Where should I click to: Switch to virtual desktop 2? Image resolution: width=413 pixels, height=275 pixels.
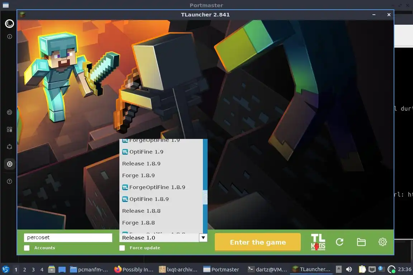coord(24,270)
